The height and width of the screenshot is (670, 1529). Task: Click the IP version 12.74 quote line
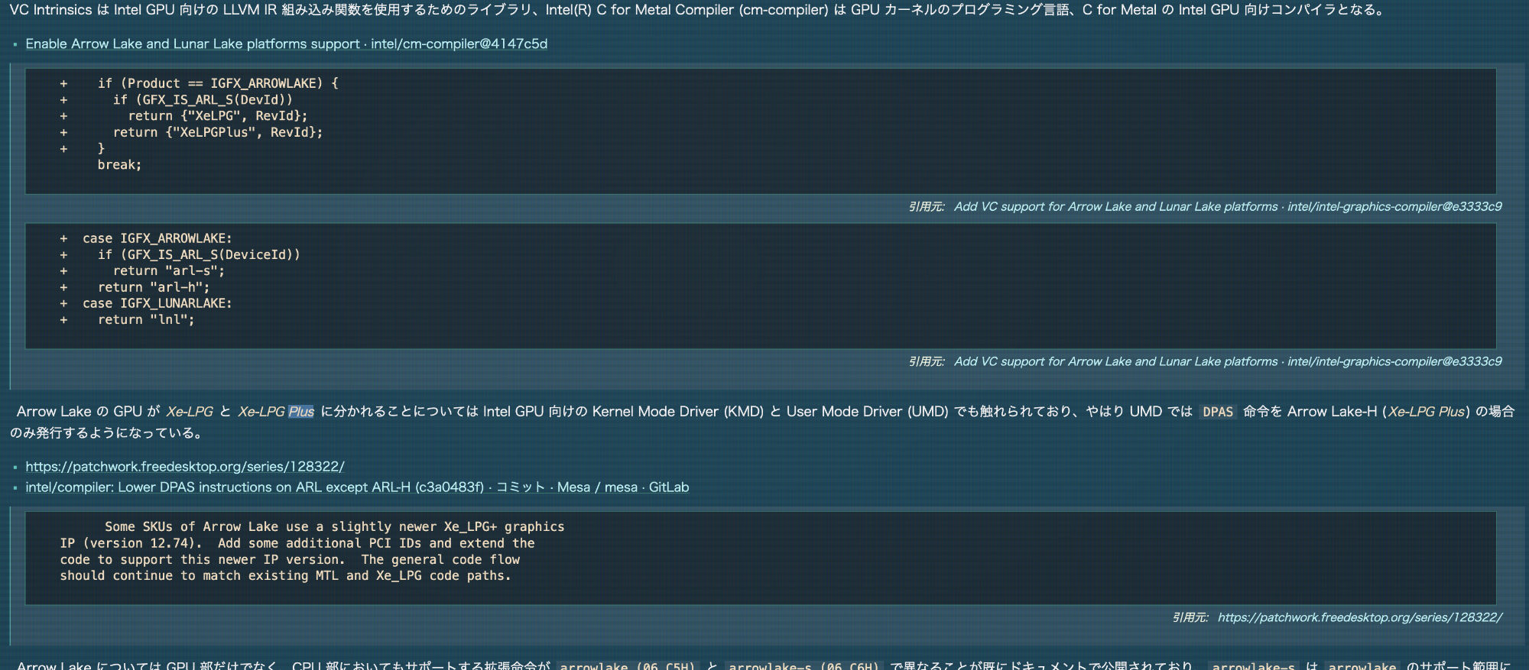297,543
